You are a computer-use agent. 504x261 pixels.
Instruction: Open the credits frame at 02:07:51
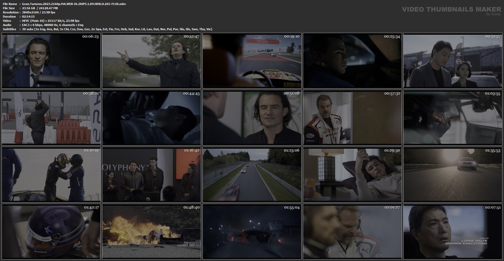click(453, 232)
